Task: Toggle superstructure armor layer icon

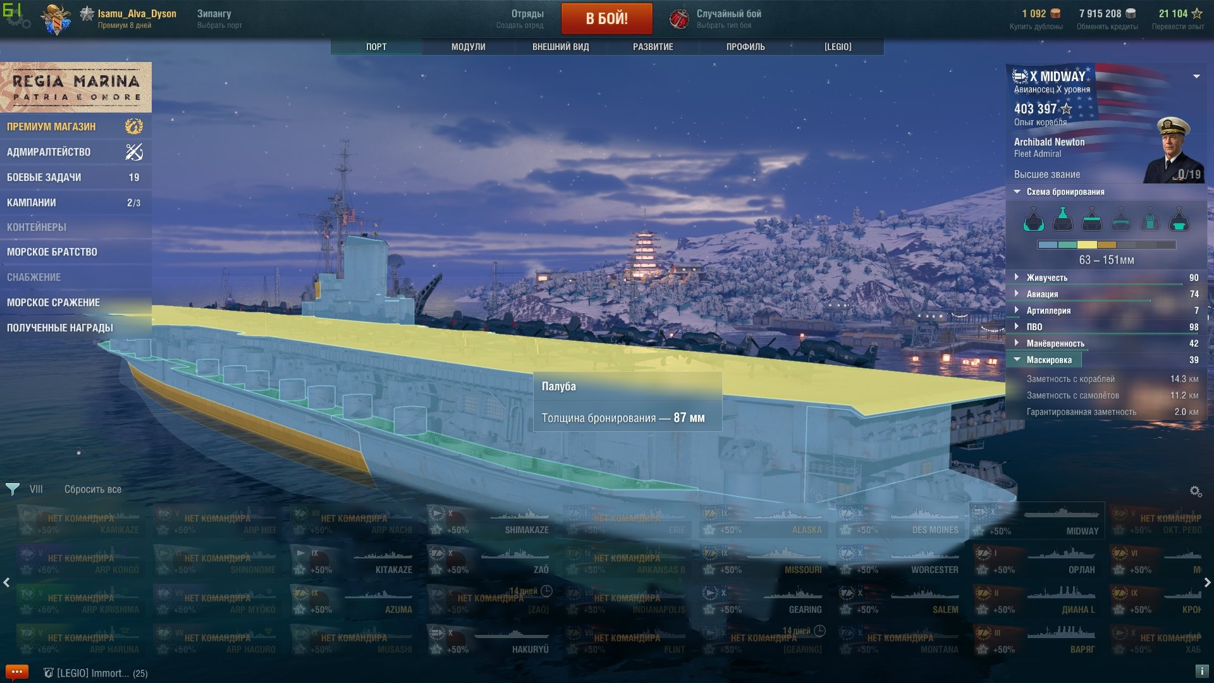Action: tap(1062, 219)
